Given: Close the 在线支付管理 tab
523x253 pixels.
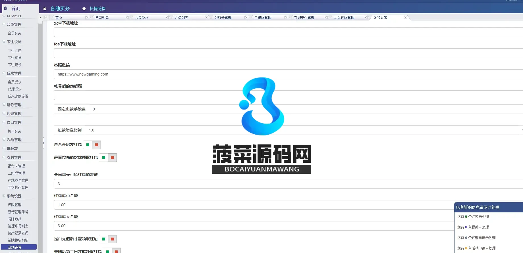Looking at the screenshot, I should (326, 18).
